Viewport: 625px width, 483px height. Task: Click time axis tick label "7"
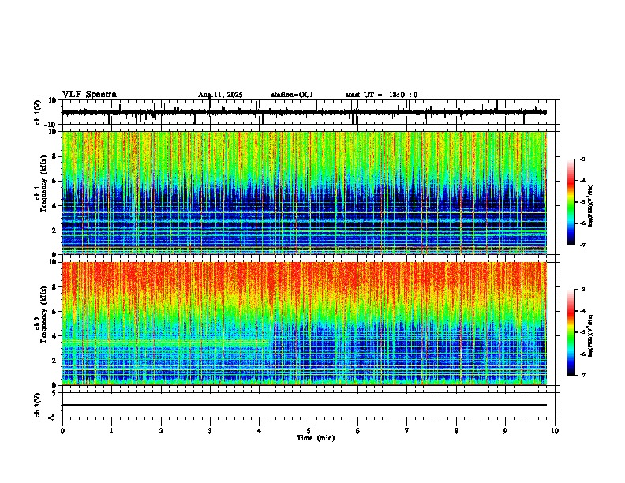point(407,431)
